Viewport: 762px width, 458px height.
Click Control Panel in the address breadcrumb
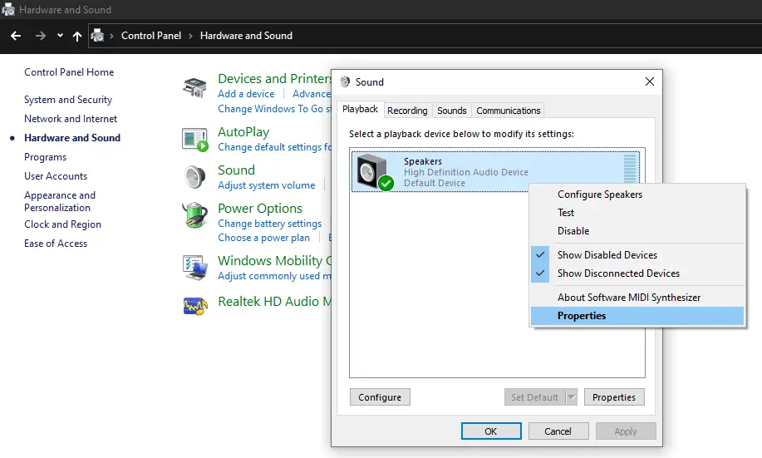coord(151,36)
